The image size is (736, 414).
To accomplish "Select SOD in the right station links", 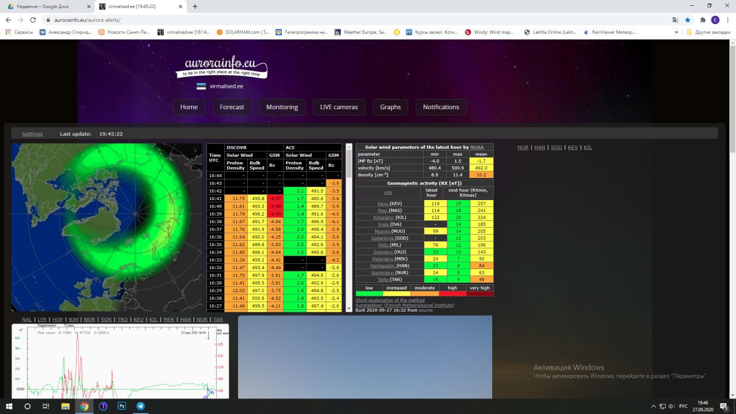I will click(x=556, y=148).
